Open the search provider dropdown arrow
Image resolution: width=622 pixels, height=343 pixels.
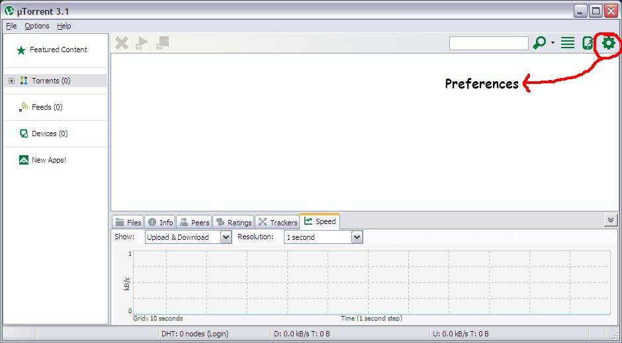(553, 43)
